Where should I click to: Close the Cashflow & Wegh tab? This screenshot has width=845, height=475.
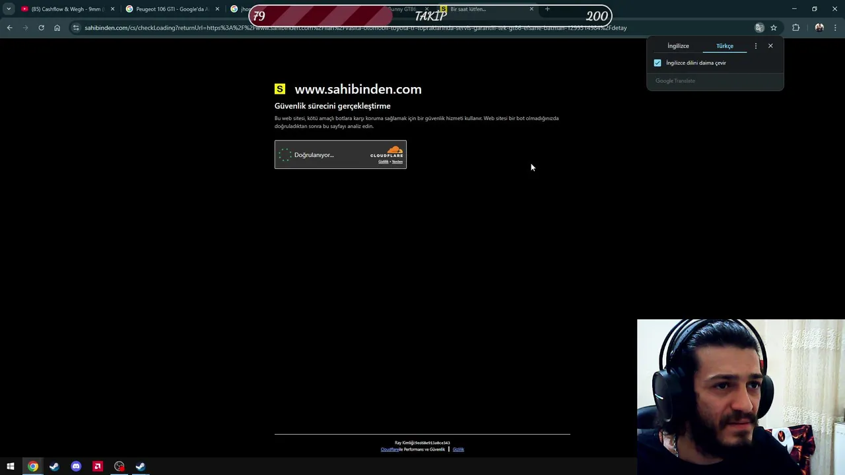tap(112, 9)
